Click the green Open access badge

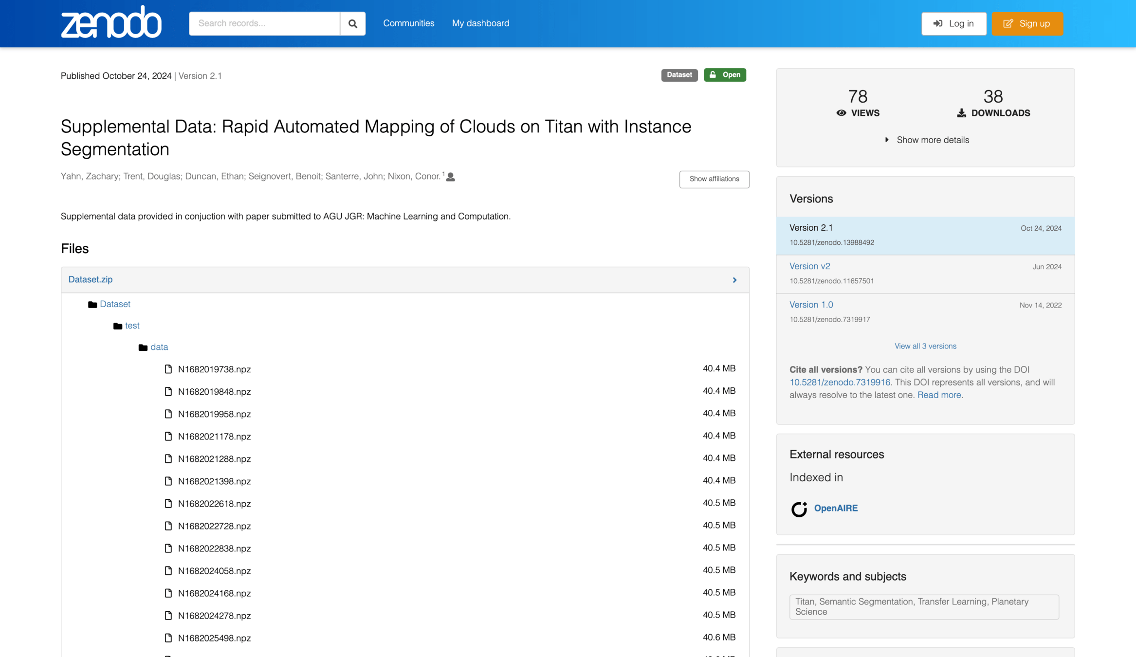[x=725, y=75]
